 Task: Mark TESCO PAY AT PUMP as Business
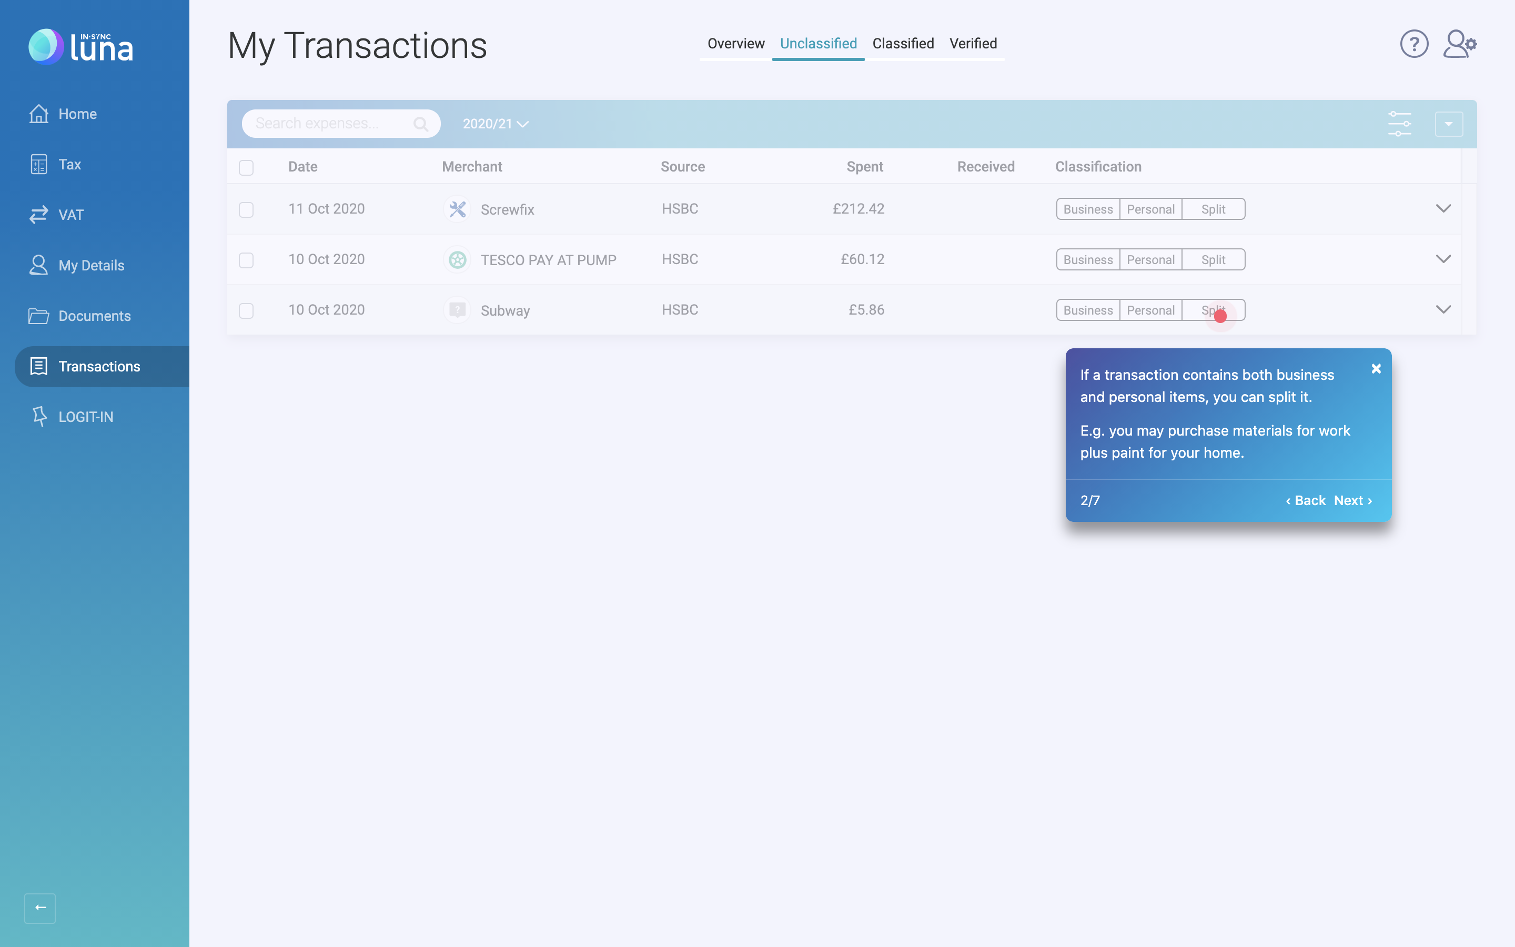pyautogui.click(x=1087, y=260)
